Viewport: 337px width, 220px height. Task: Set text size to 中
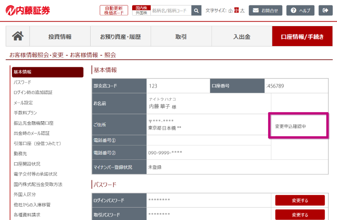236,10
